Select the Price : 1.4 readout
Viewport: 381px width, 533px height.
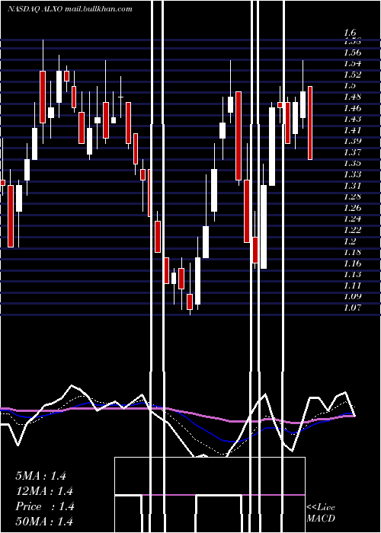[45, 506]
